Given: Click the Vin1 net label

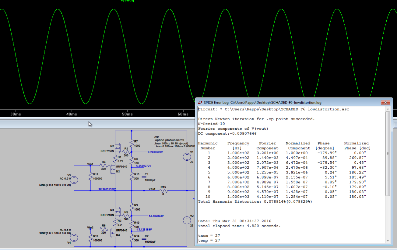Looking at the screenshot, I should (x=90, y=164).
